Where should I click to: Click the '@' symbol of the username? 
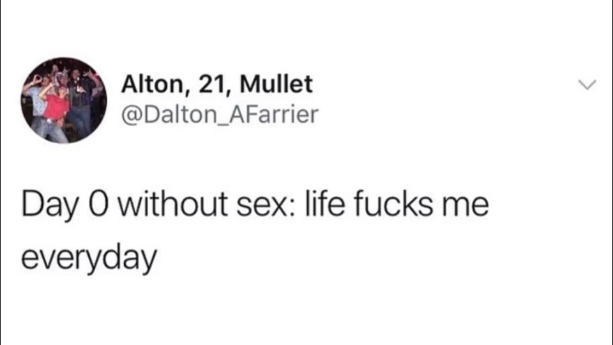tap(132, 116)
